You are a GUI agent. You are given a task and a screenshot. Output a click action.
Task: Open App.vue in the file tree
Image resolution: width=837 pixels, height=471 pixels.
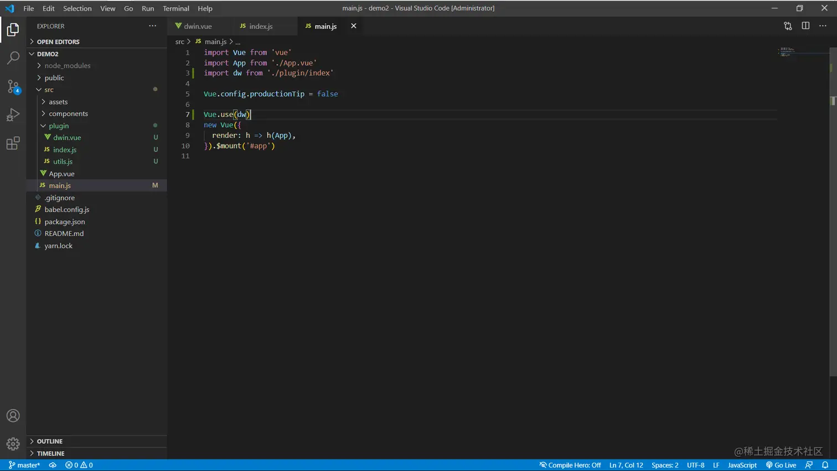click(x=97, y=173)
